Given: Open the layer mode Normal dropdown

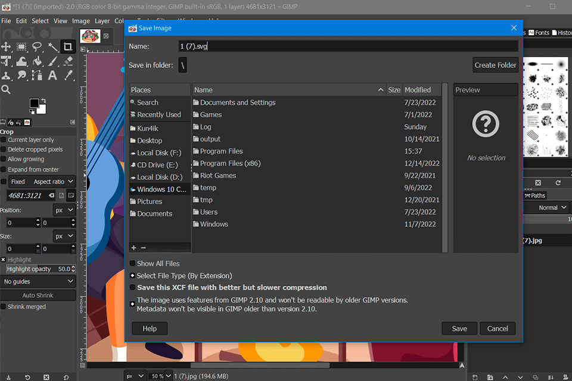Looking at the screenshot, I should click(547, 207).
